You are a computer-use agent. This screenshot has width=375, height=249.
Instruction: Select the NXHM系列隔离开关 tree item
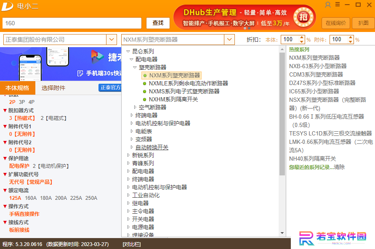(x=170, y=99)
